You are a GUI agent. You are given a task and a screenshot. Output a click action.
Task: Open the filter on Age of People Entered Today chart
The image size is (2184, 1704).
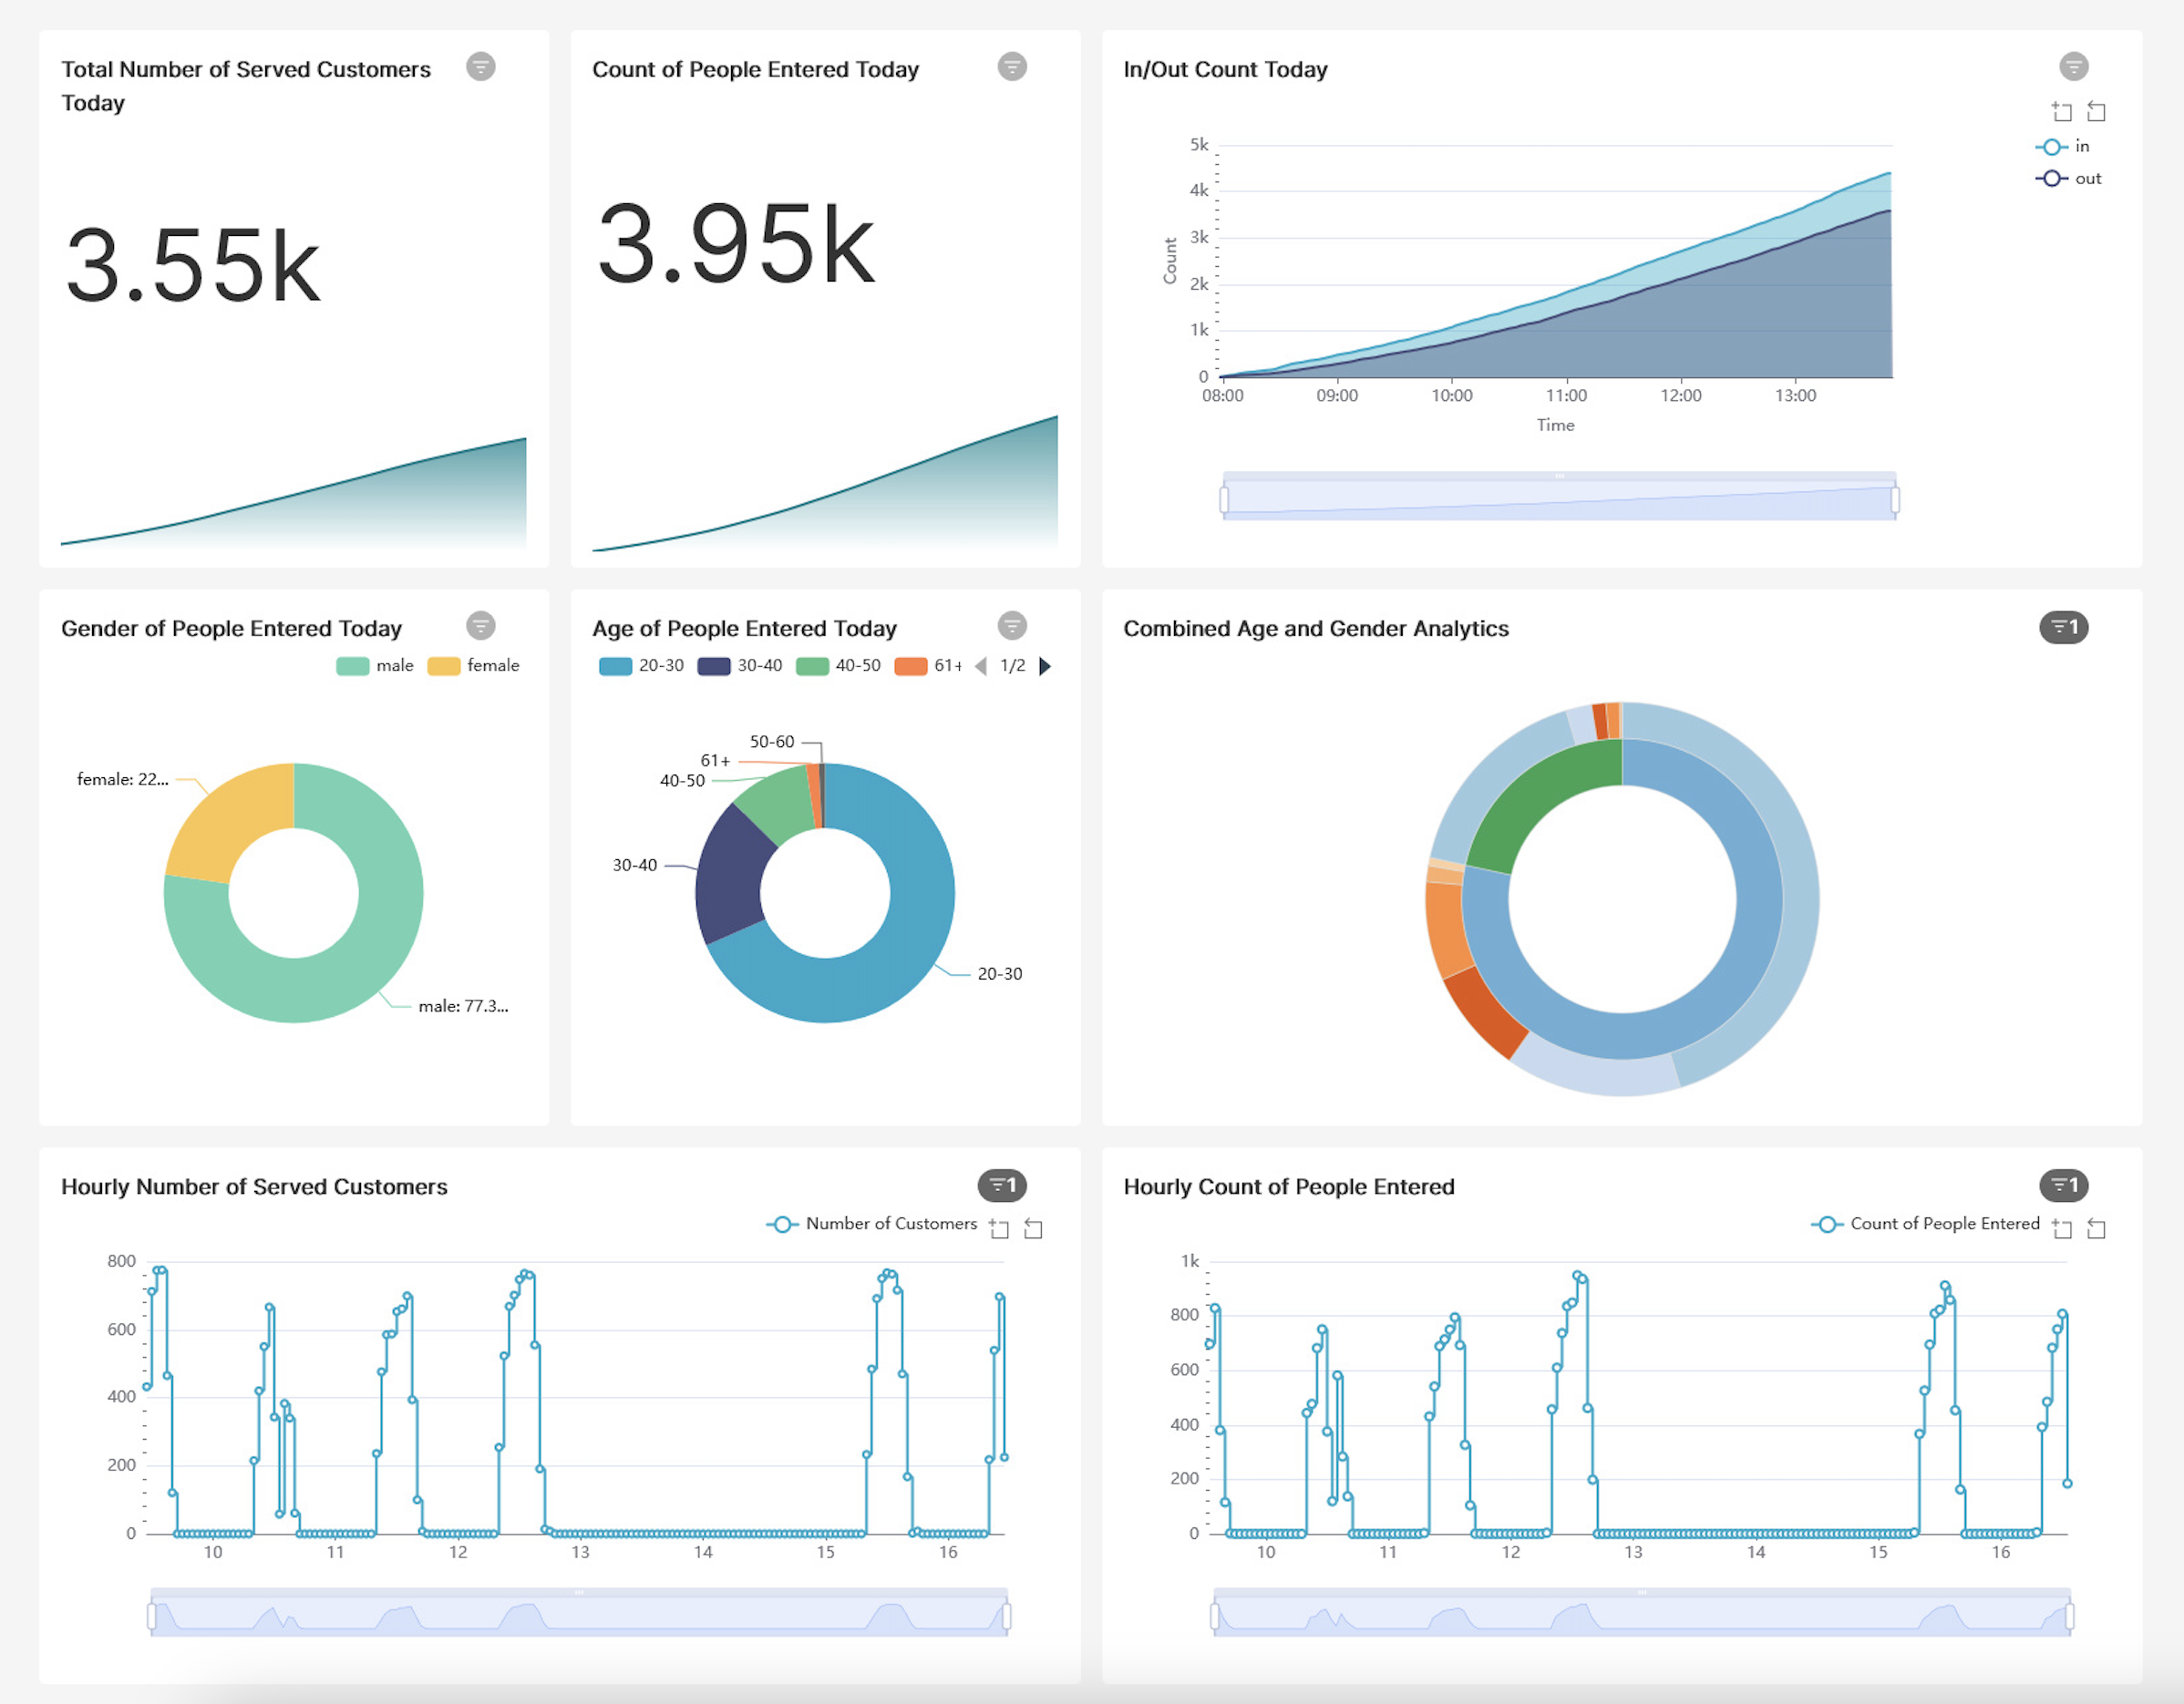pos(1012,627)
